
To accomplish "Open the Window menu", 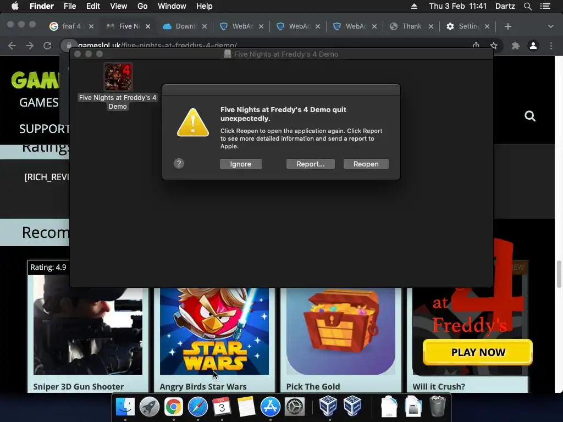I will click(172, 6).
